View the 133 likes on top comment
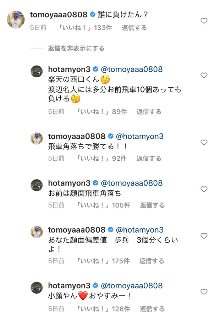220x321 pixels. click(84, 28)
